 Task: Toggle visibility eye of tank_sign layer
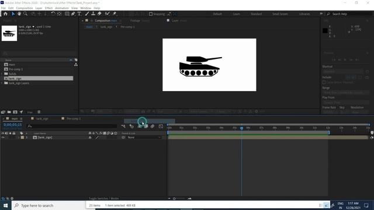click(x=3, y=138)
